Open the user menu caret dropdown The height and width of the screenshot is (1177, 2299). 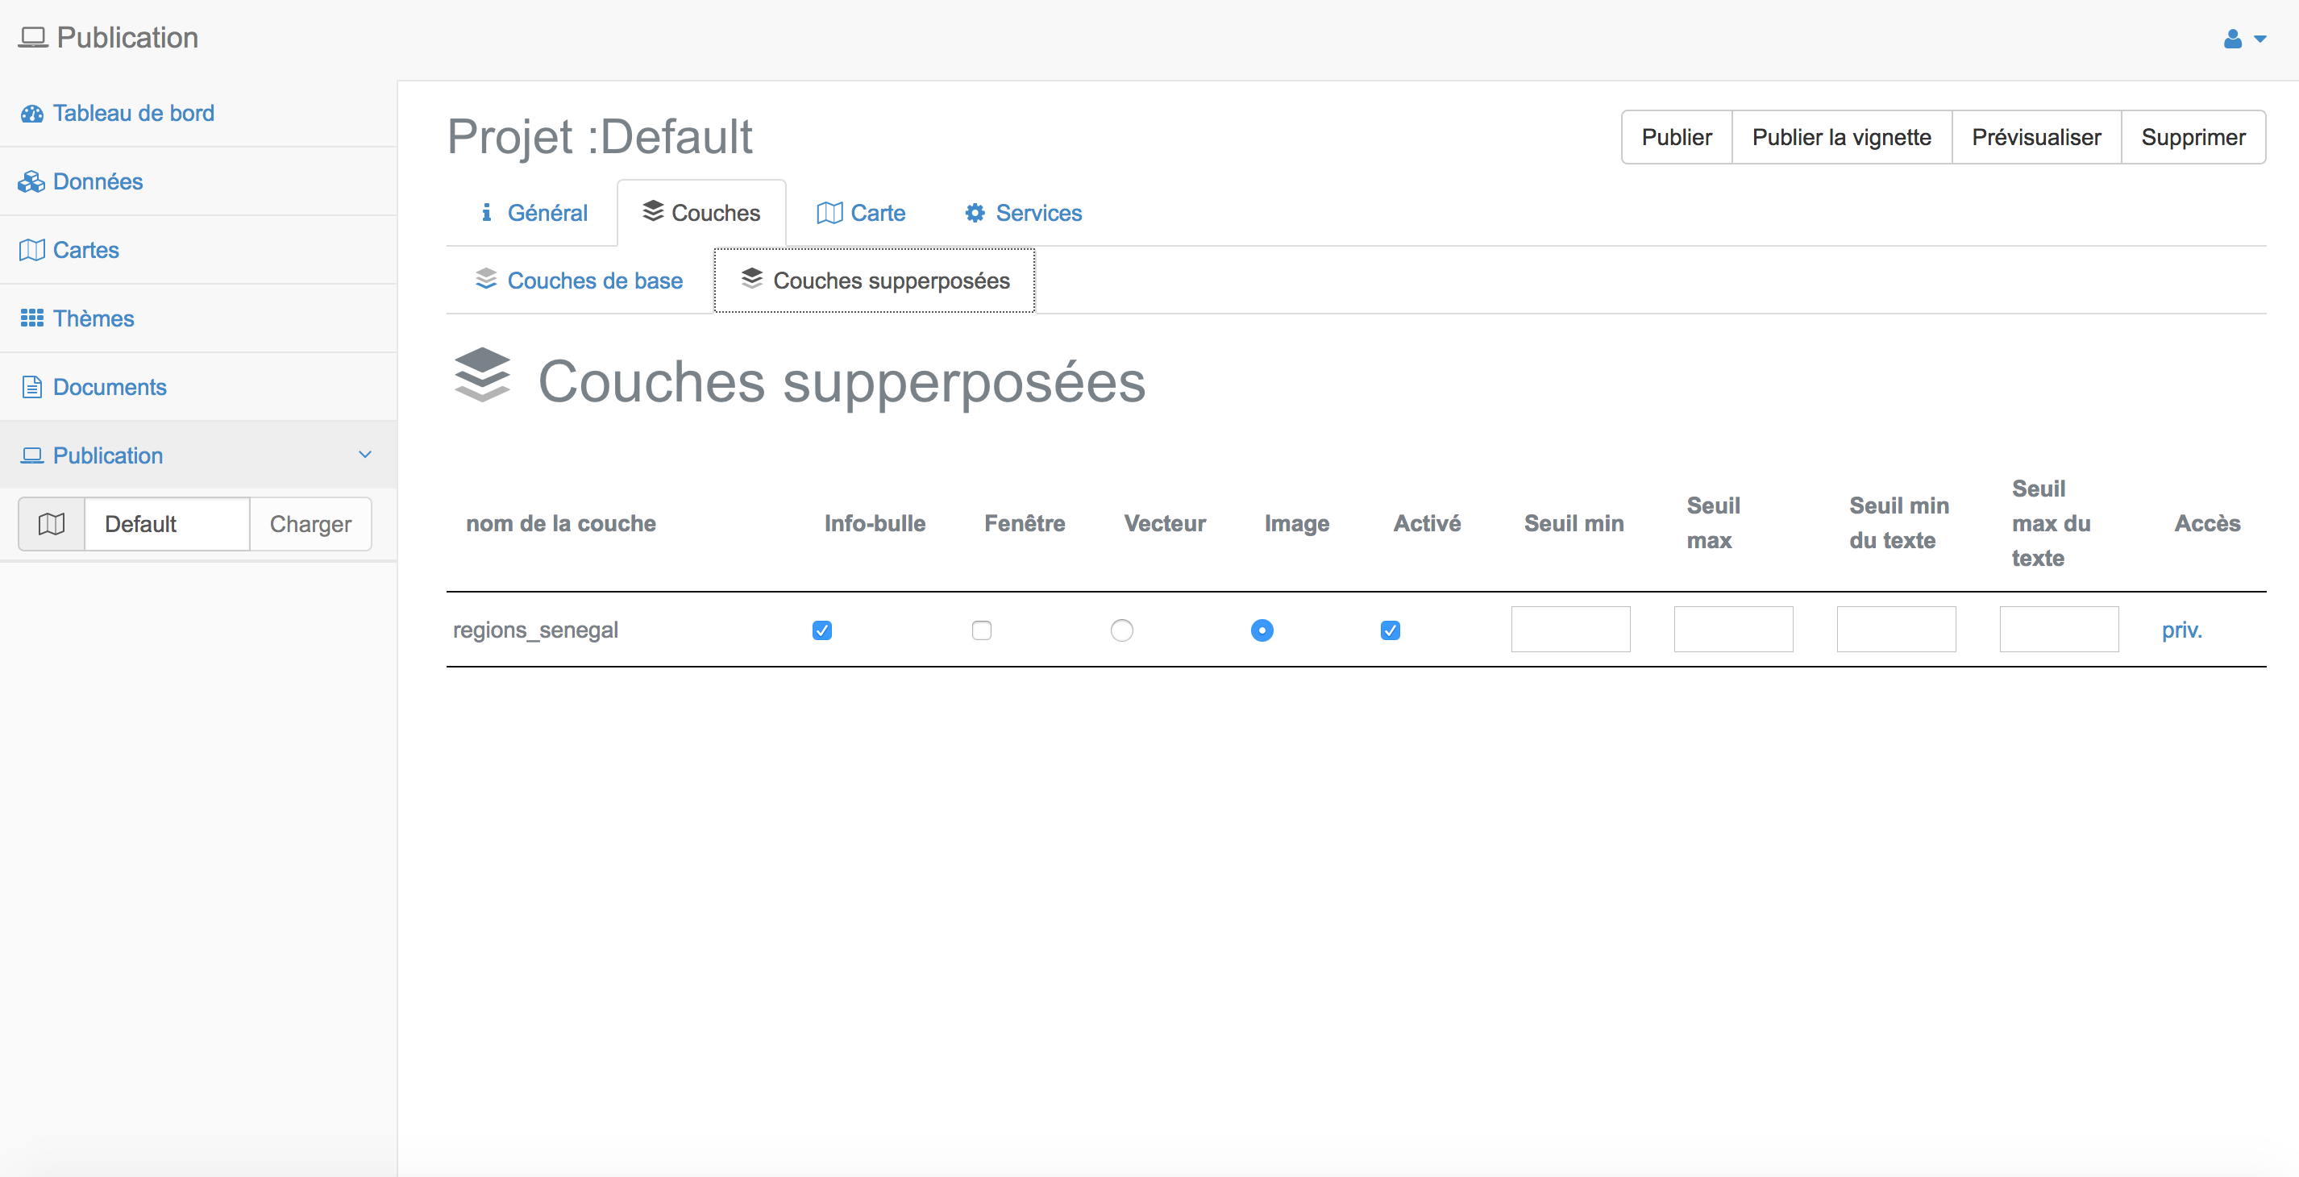point(2260,40)
